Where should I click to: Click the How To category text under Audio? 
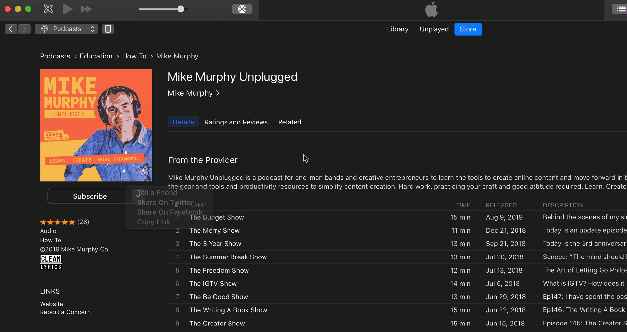tap(50, 240)
